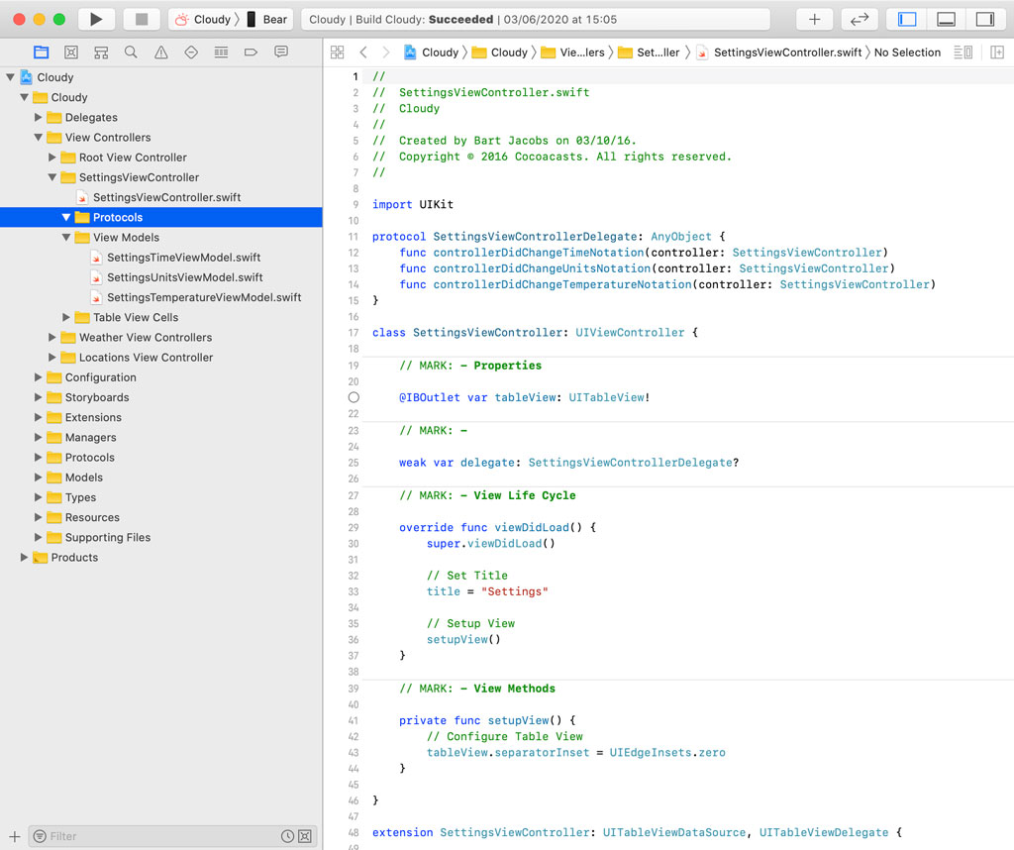Click the code review arrows button
Screen dimensions: 1014x850
(860, 19)
